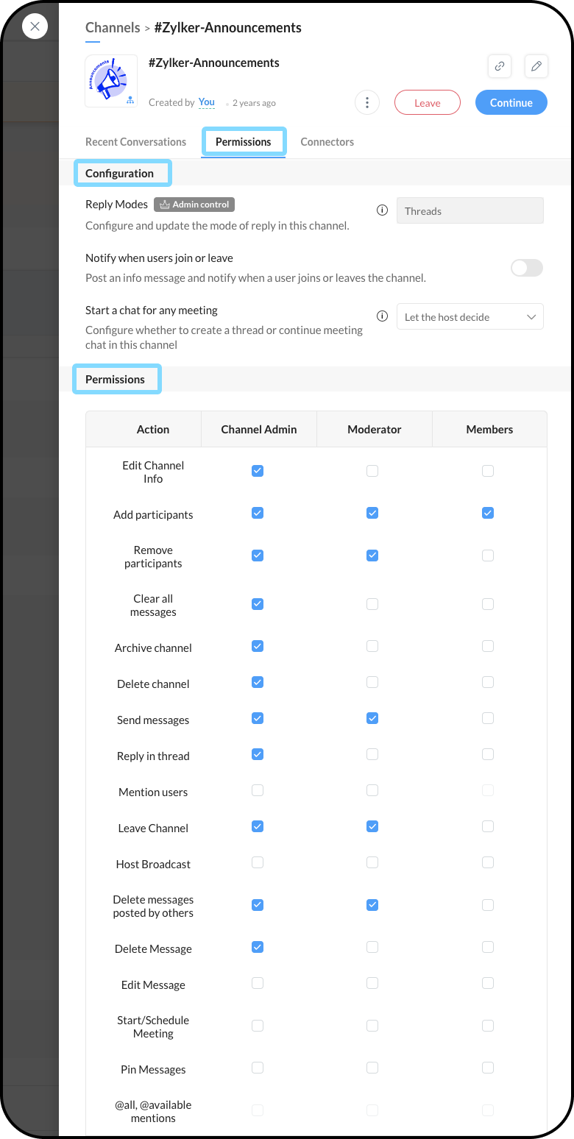Uncheck Send messages for Moderator

pos(372,718)
